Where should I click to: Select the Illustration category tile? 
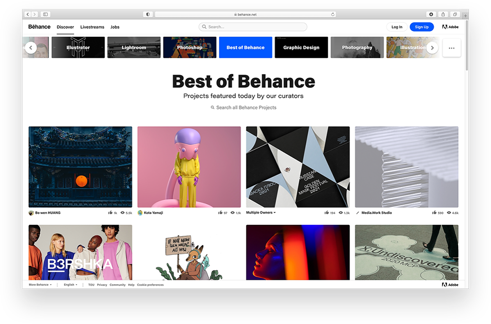pyautogui.click(x=413, y=47)
